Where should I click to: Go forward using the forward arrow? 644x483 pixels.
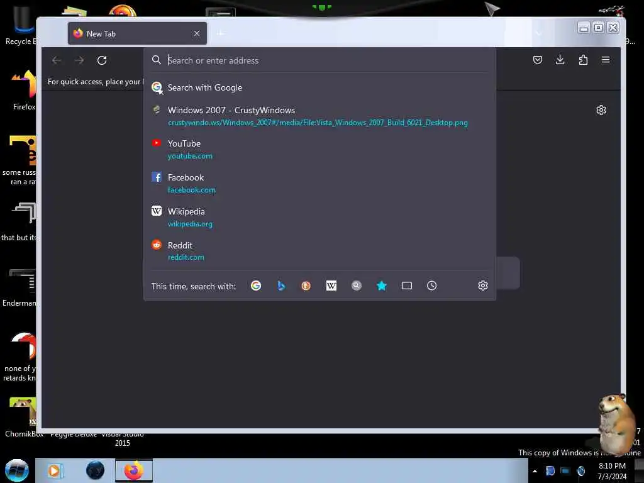[x=79, y=60]
